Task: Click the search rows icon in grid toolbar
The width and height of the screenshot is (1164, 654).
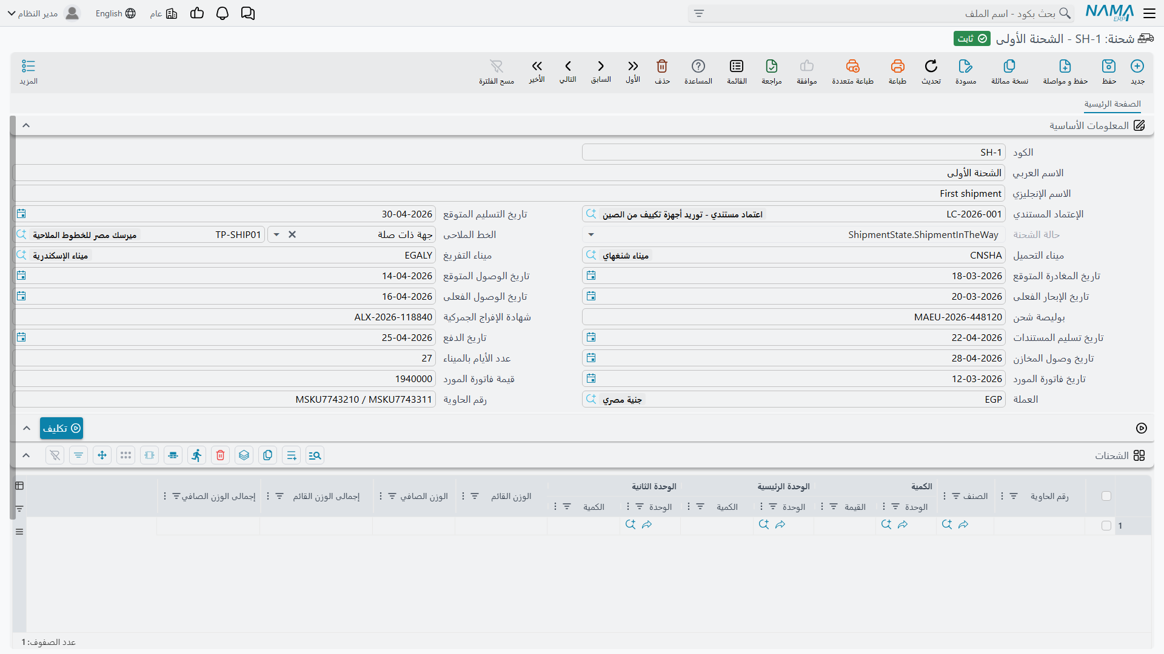Action: (315, 455)
